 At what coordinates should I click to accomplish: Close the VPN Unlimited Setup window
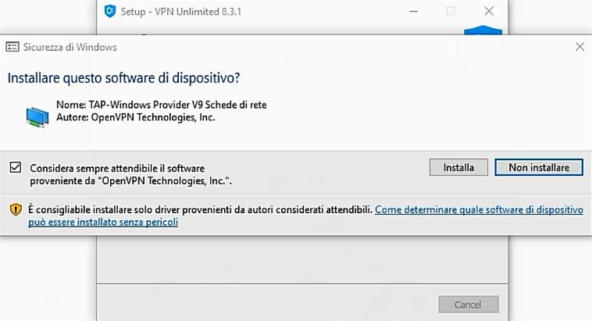tap(488, 11)
